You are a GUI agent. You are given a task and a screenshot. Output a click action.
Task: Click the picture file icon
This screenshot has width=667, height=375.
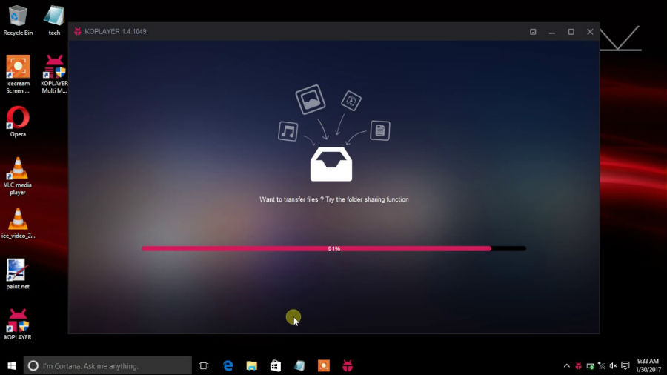point(310,99)
